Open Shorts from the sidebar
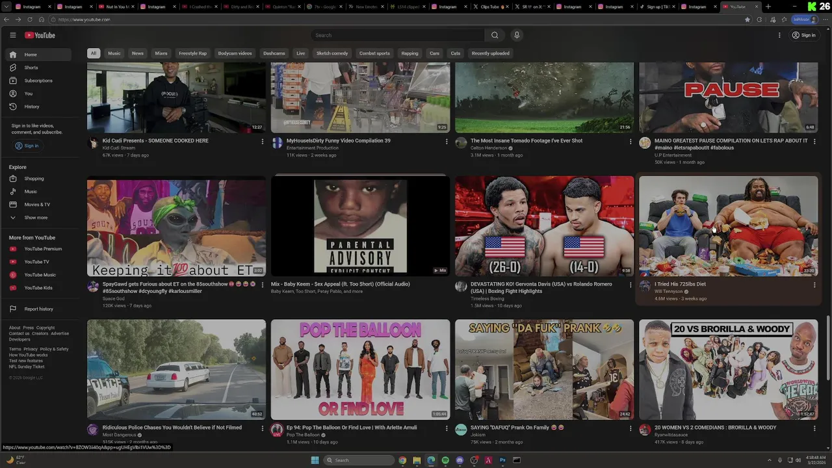The height and width of the screenshot is (468, 832). (40, 68)
